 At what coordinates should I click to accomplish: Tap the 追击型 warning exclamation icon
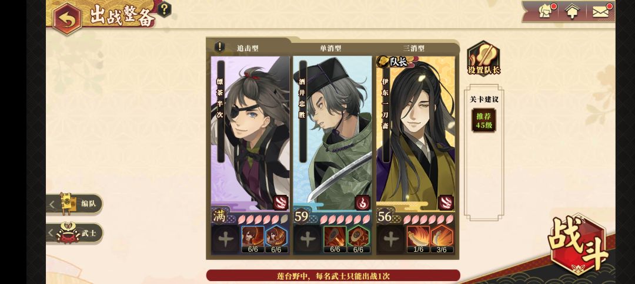[219, 48]
